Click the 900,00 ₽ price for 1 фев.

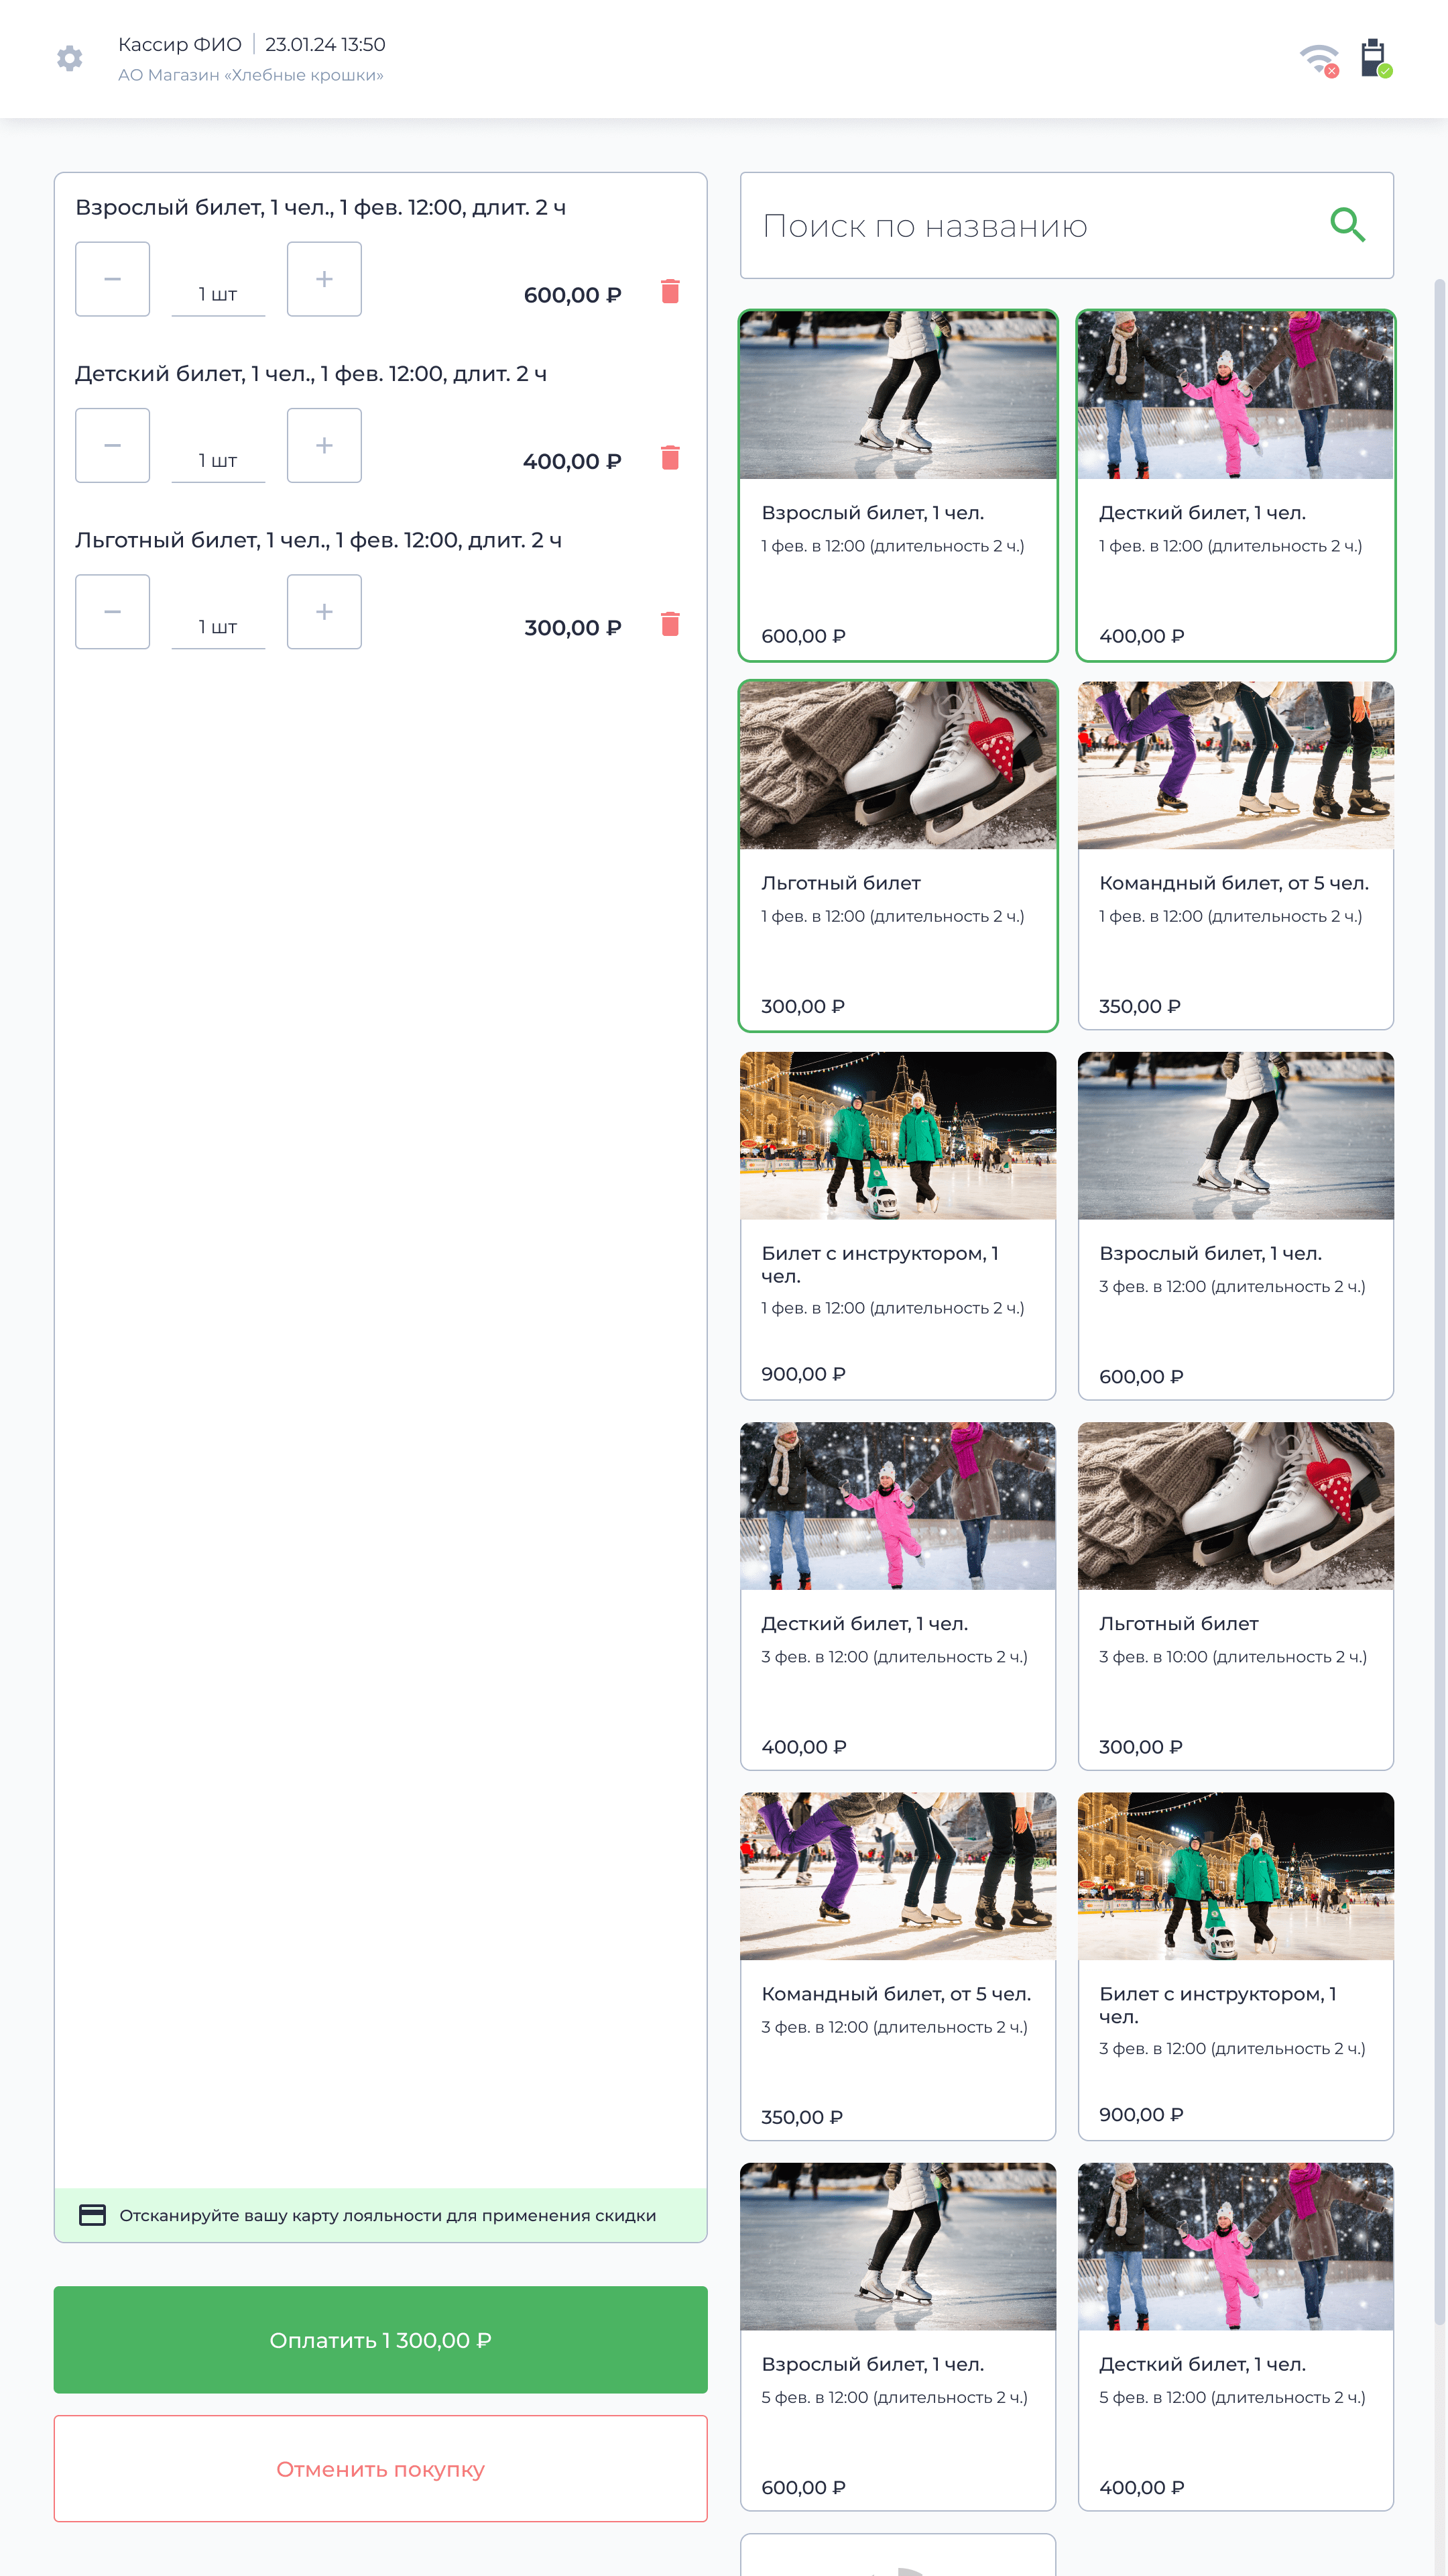click(804, 1374)
